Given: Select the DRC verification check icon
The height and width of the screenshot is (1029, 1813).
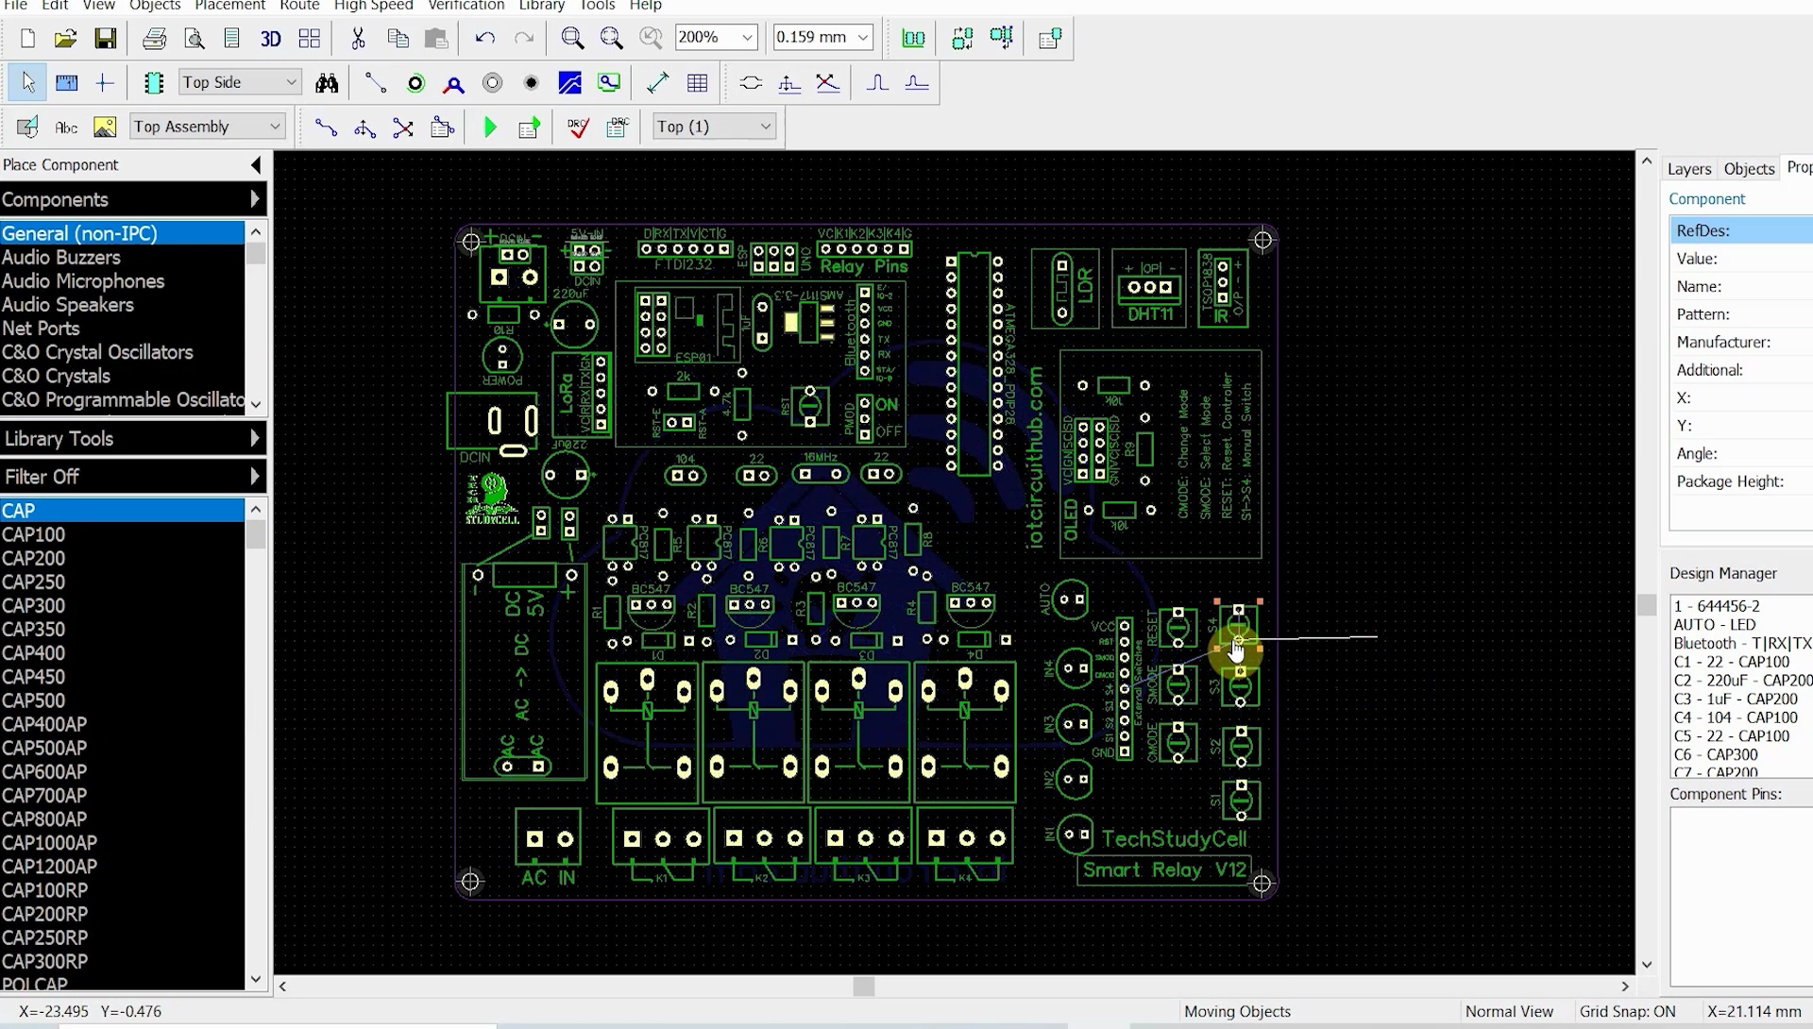Looking at the screenshot, I should pos(577,127).
